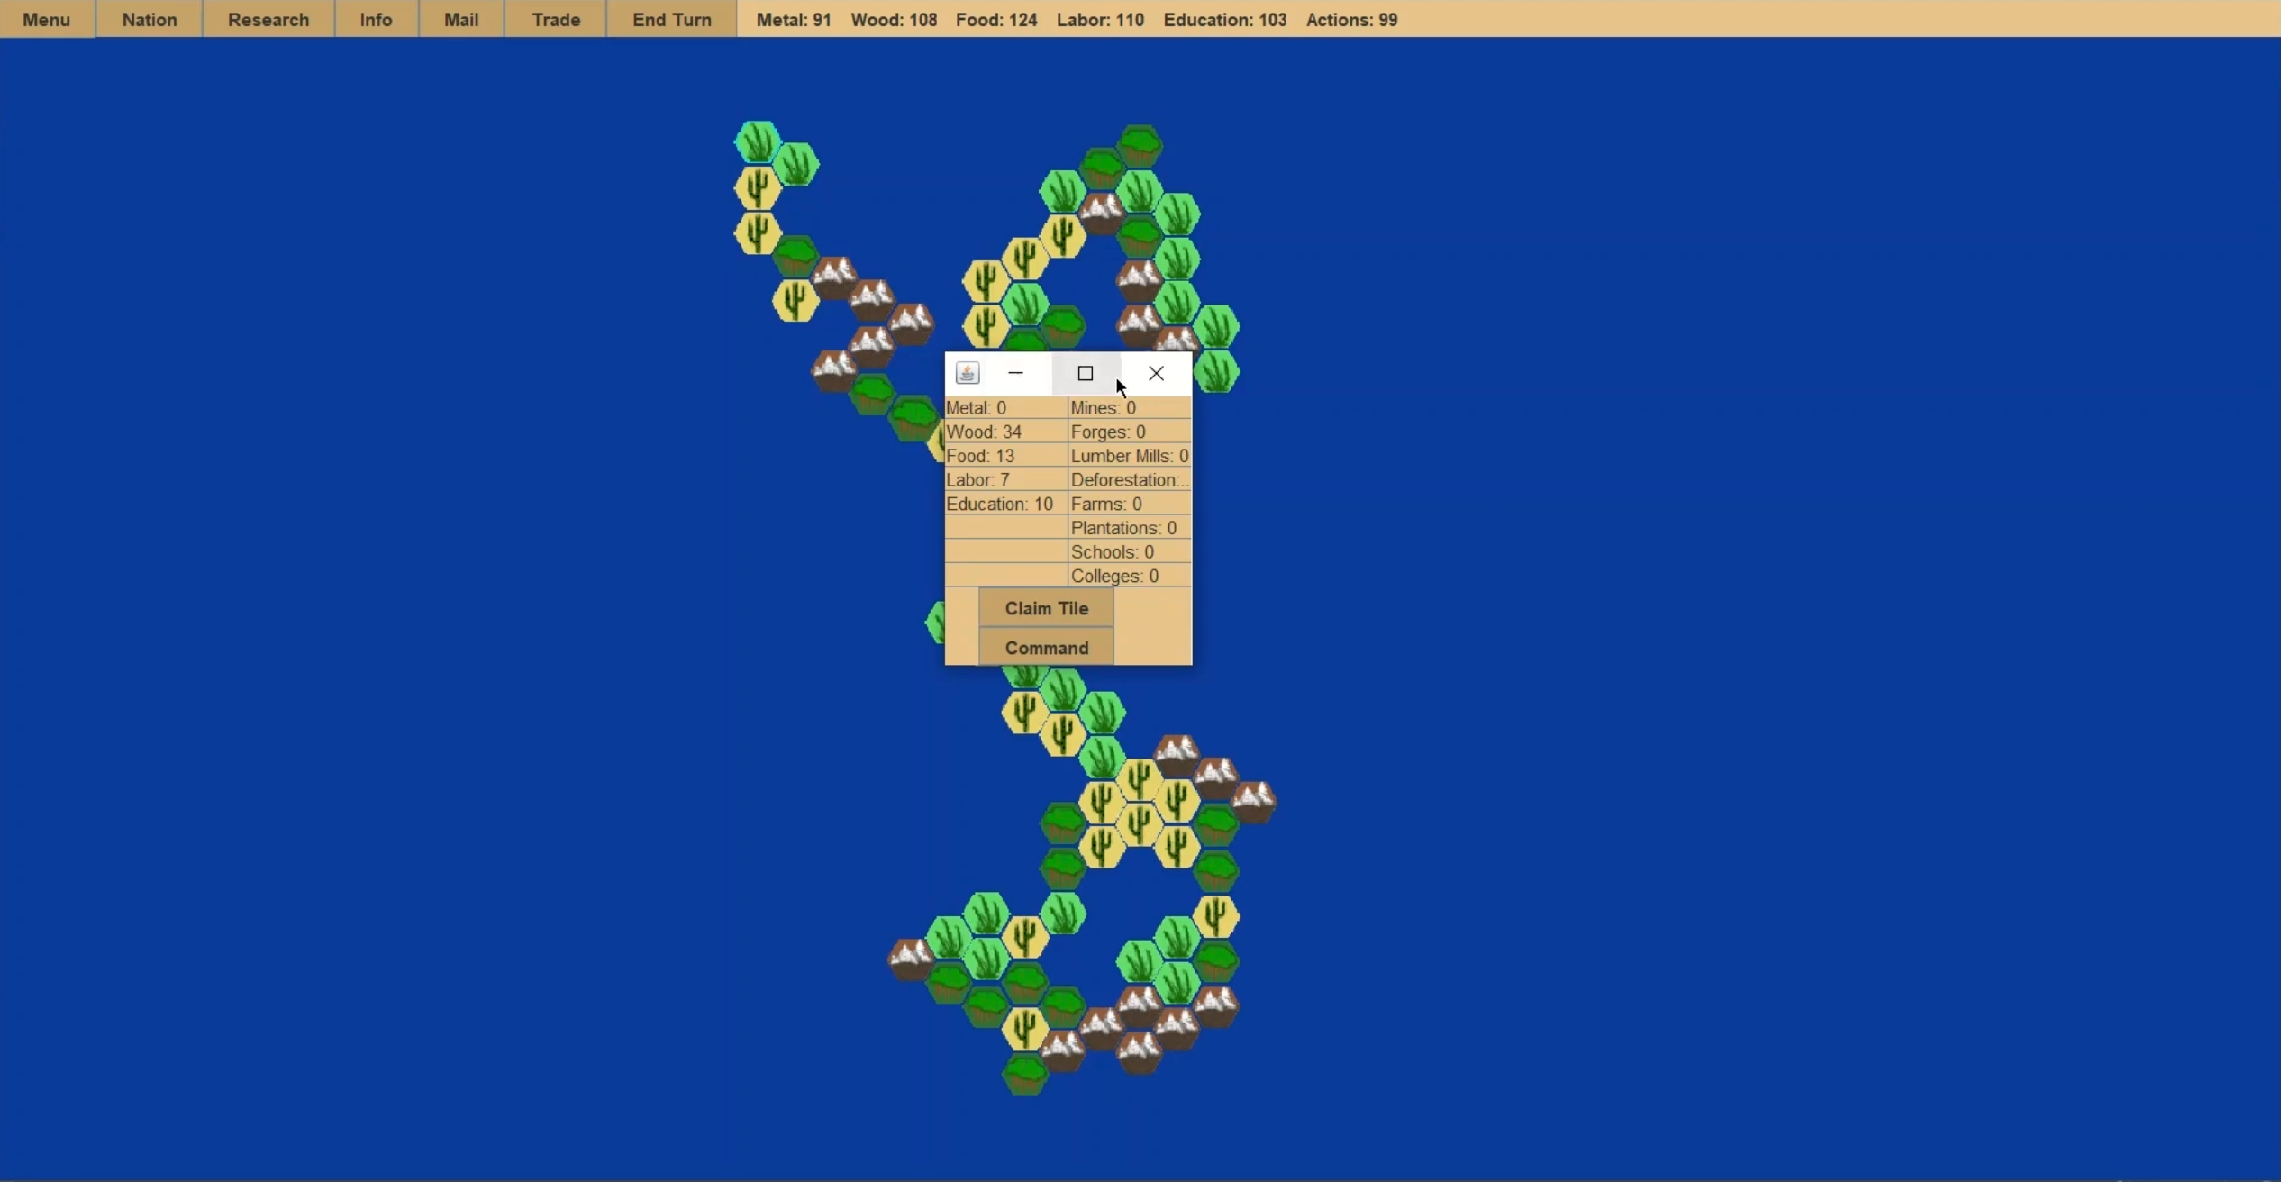Viewport: 2281px width, 1182px height.
Task: Click the truncated Deforestation row in tile dialog
Action: (1129, 480)
